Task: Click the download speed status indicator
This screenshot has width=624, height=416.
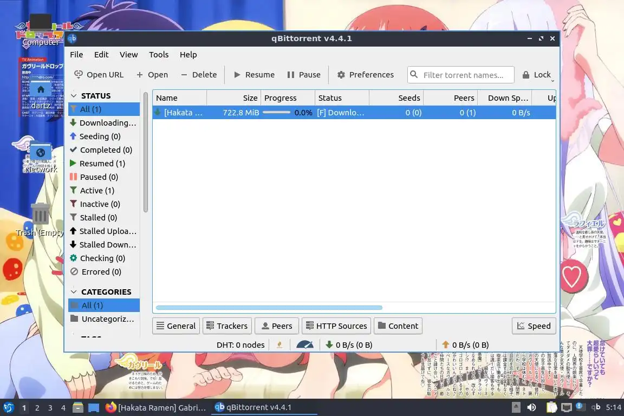Action: (x=349, y=345)
